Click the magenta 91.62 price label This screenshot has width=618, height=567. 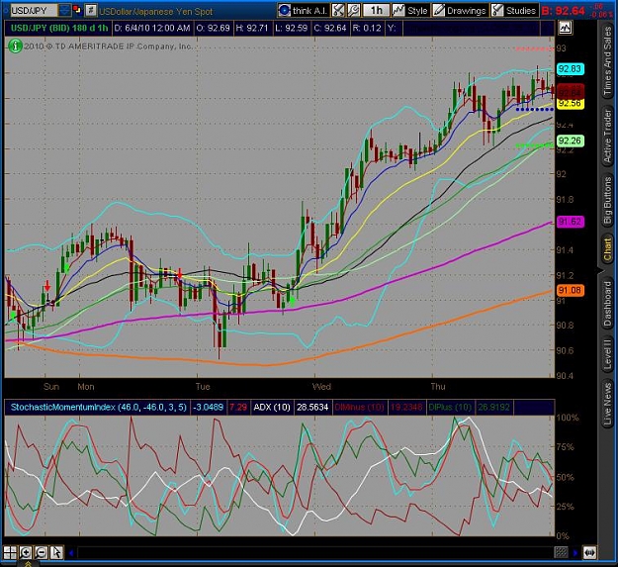click(571, 222)
